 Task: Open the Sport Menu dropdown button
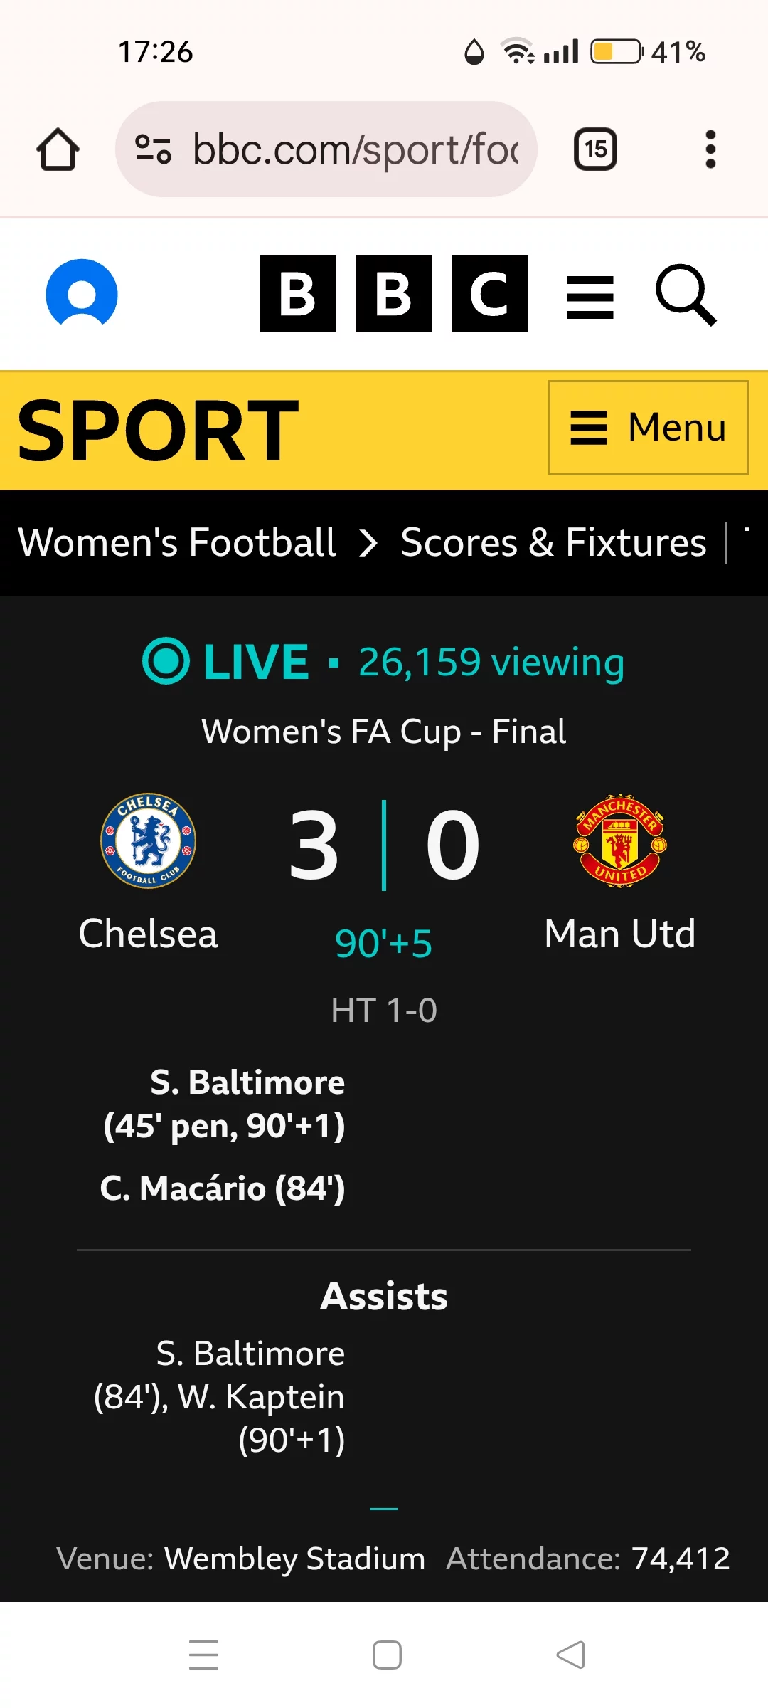(649, 428)
